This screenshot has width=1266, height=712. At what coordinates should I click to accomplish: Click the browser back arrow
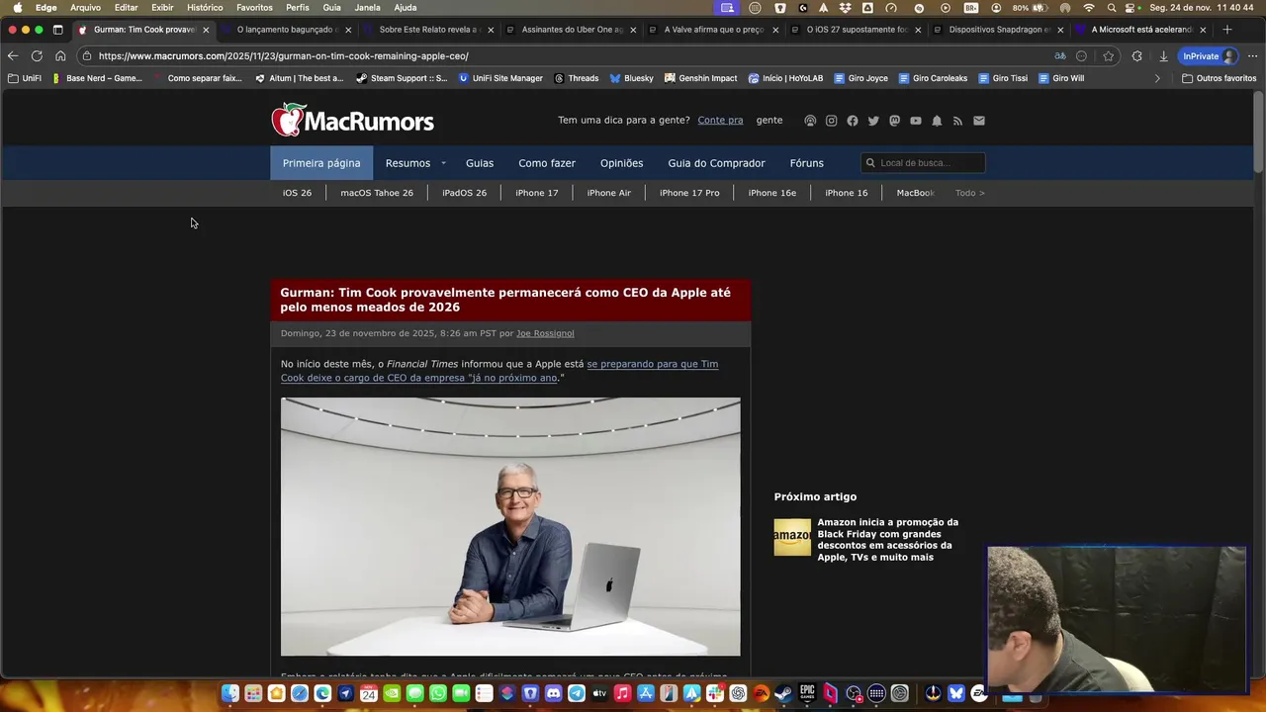click(x=13, y=56)
